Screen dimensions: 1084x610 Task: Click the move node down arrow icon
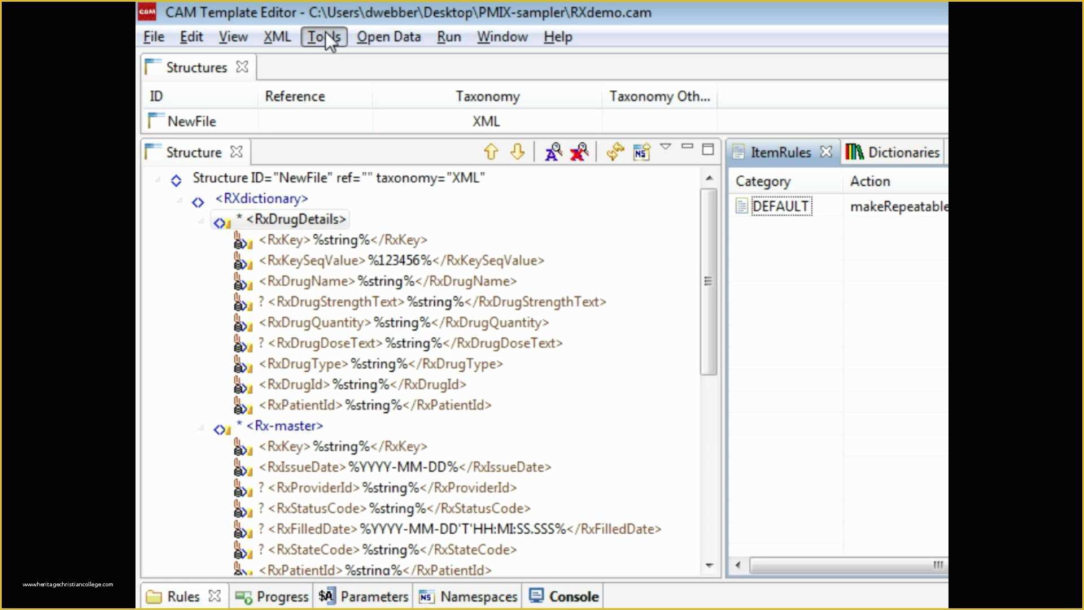517,152
